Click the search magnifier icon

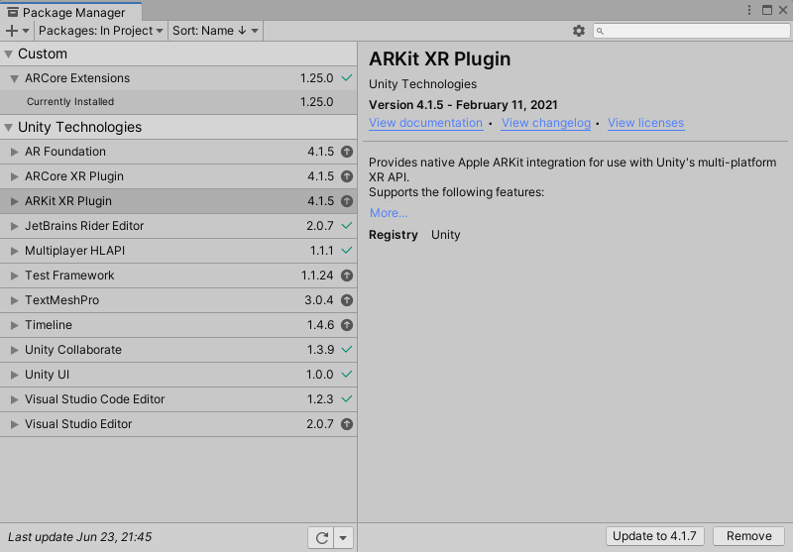tap(601, 32)
